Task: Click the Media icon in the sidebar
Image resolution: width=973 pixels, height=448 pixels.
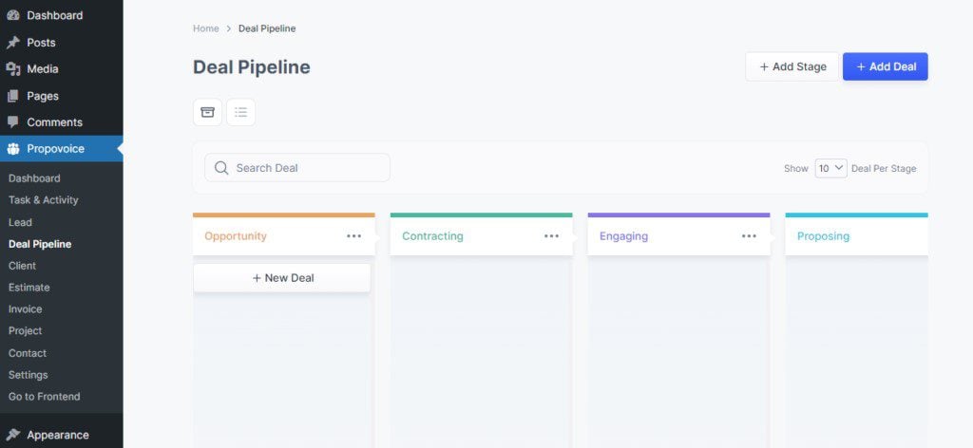Action: click(x=13, y=69)
